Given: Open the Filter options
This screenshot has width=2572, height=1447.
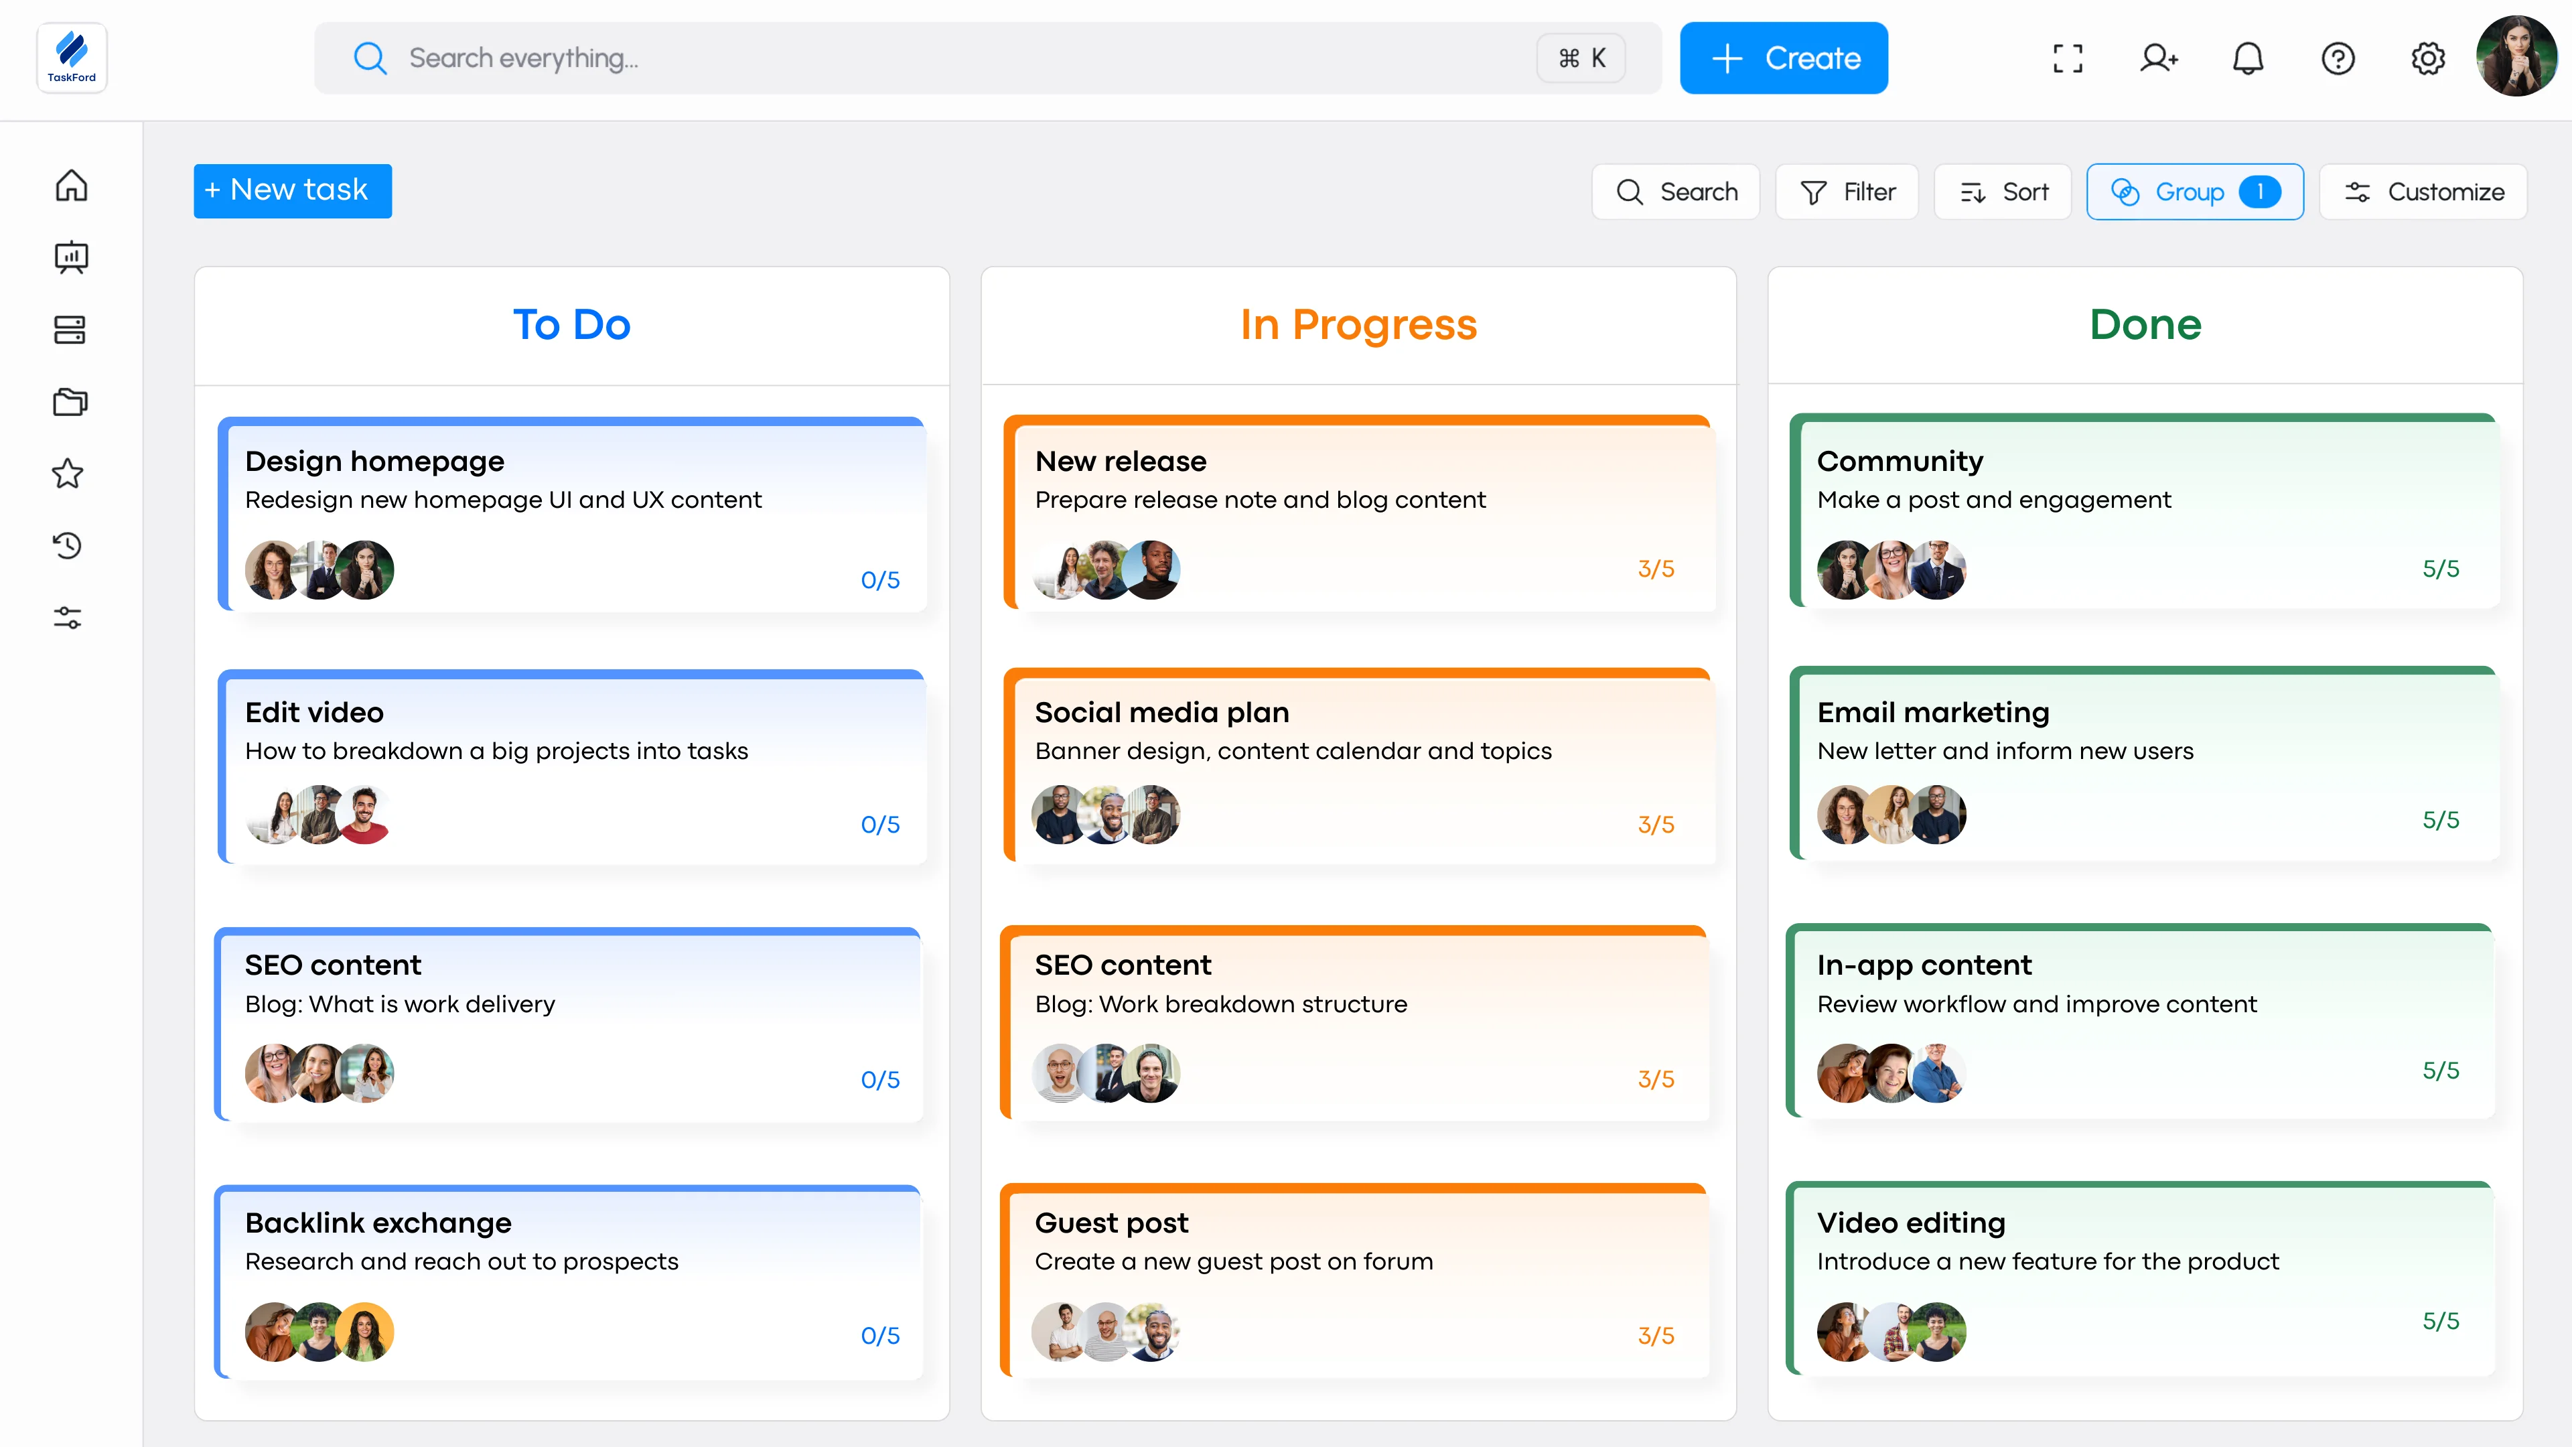Looking at the screenshot, I should 1846,192.
